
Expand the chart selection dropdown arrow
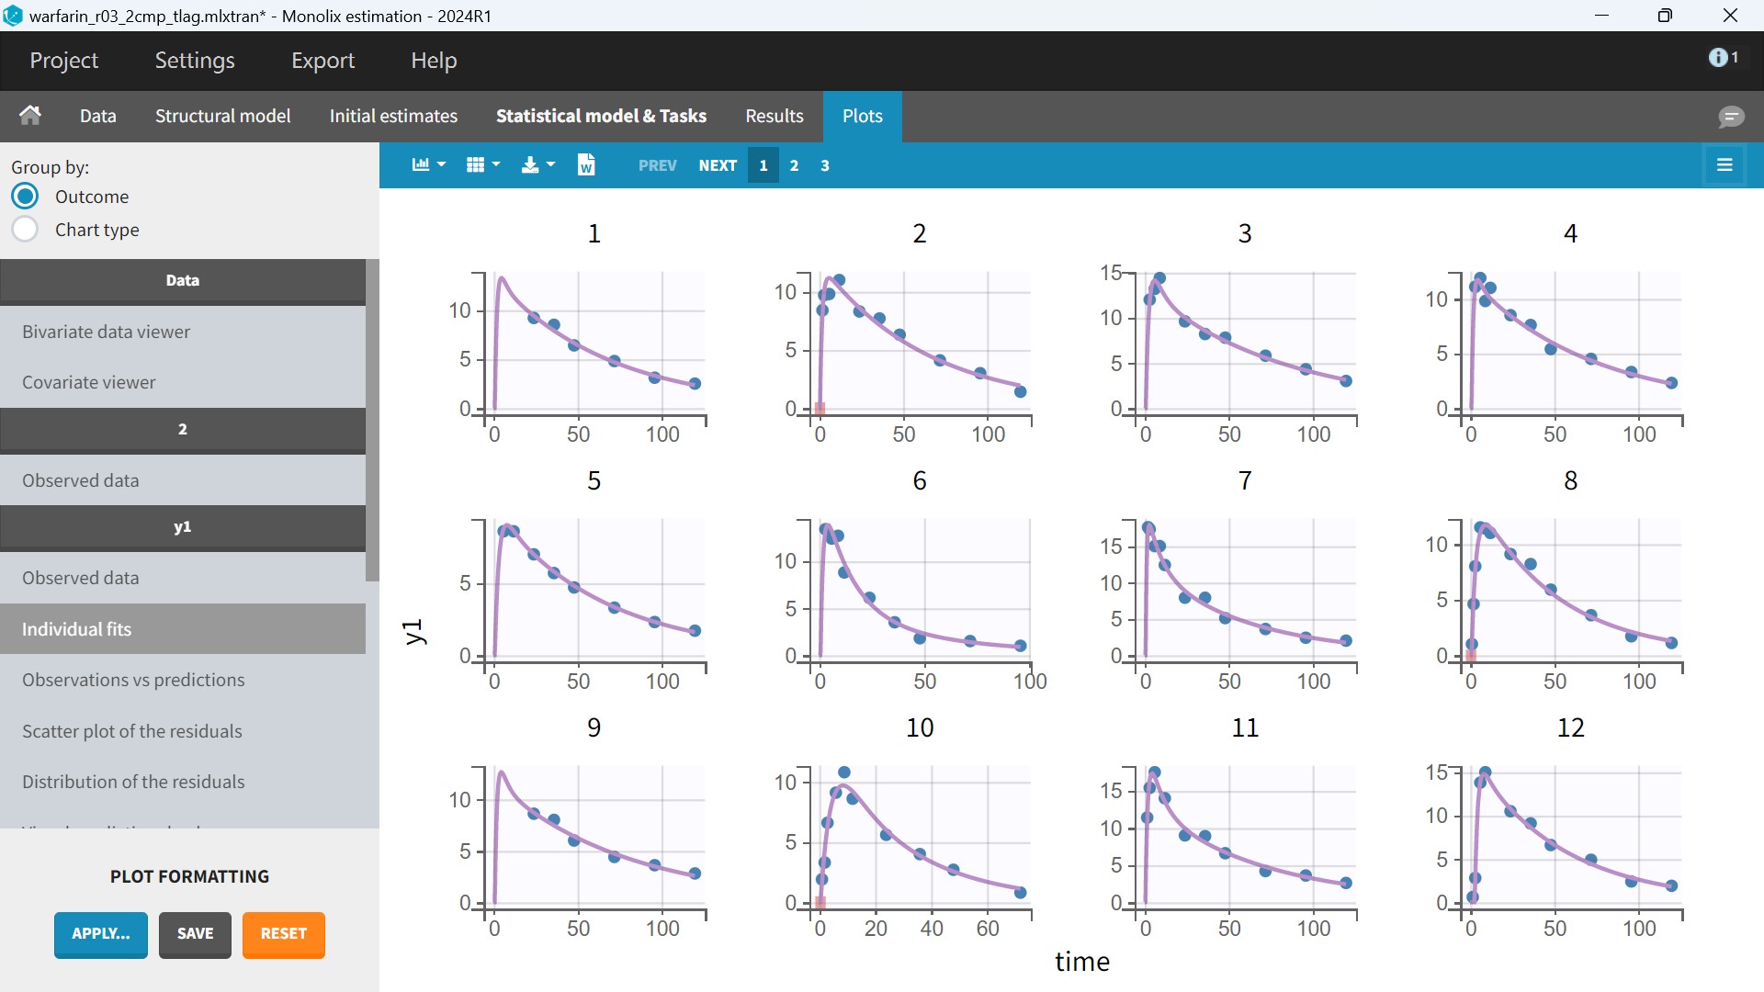coord(442,165)
